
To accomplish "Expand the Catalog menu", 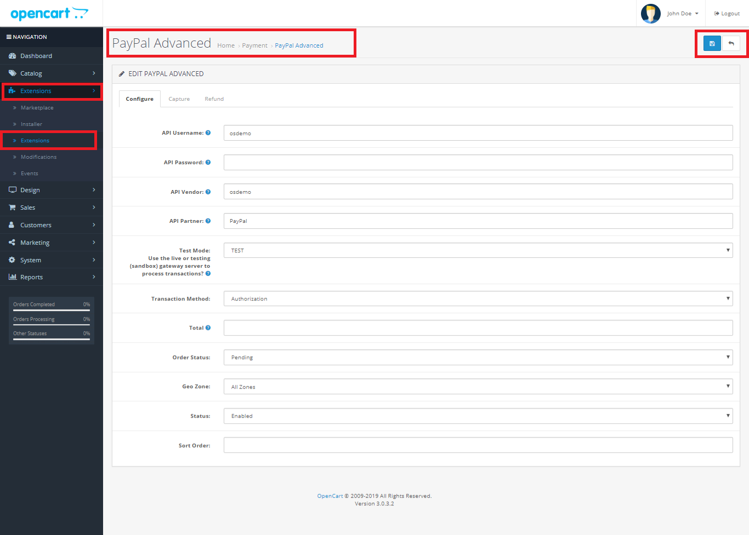I will (52, 73).
